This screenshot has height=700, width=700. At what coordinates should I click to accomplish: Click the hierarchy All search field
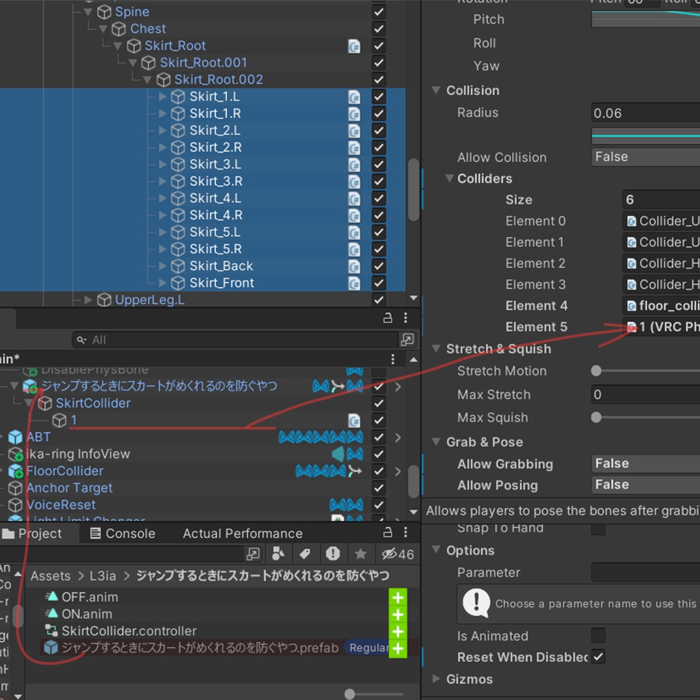tap(235, 340)
